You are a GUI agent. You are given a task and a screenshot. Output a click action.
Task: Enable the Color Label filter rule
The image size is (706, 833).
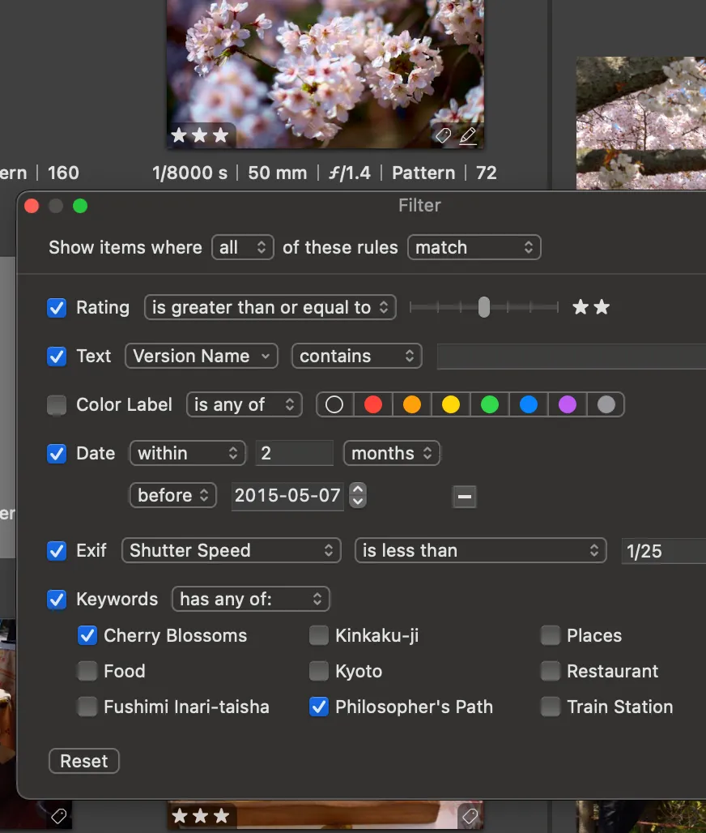tap(57, 404)
